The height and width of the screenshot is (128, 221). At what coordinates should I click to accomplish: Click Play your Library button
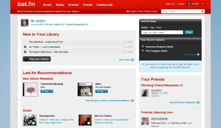pos(37,59)
